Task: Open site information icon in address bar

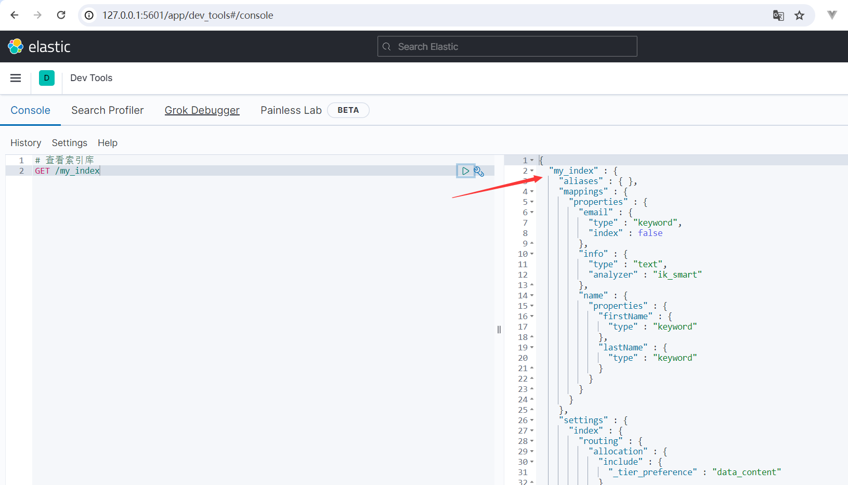Action: coord(89,15)
